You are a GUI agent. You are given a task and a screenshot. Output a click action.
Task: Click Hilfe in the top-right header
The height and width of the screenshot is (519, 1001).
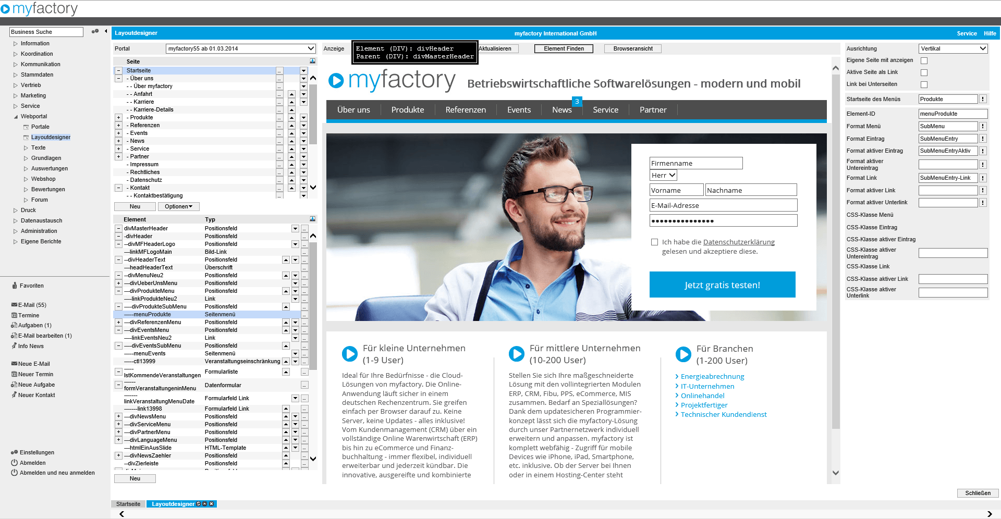[990, 33]
